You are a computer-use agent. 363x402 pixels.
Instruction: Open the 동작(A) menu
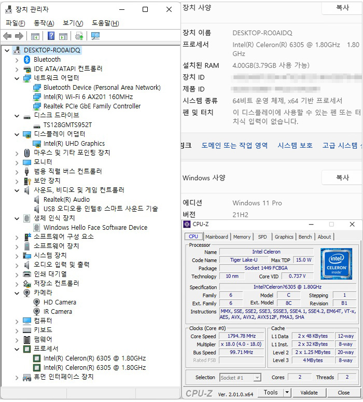pos(44,23)
